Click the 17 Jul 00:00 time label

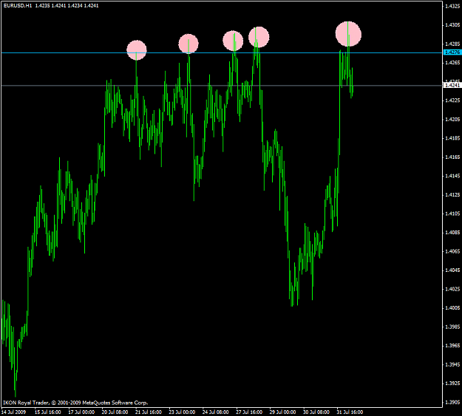point(81,412)
